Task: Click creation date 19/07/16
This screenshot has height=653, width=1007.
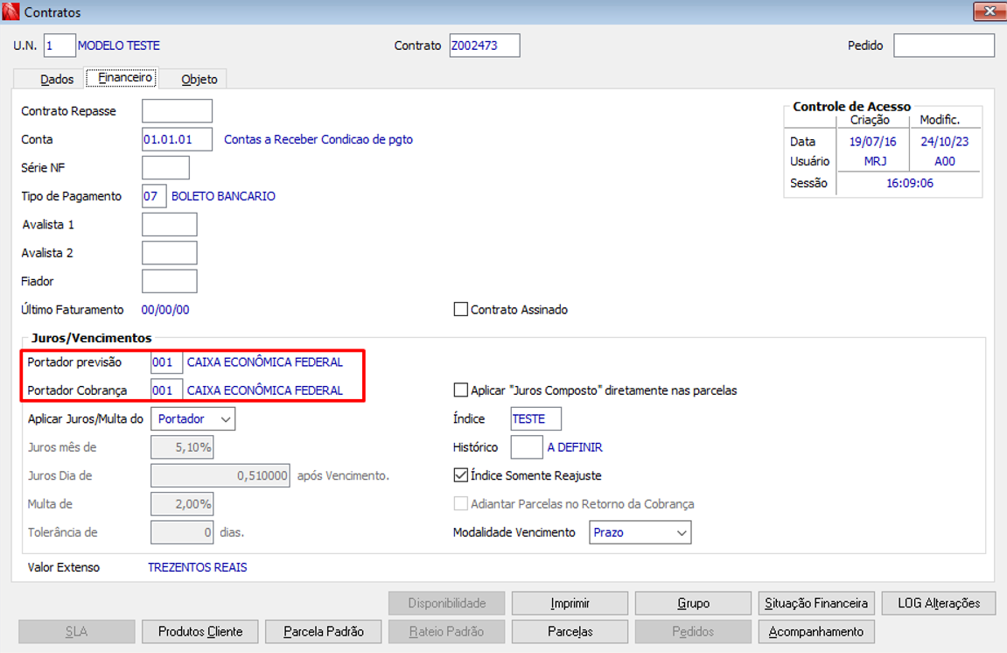Action: coord(873,142)
